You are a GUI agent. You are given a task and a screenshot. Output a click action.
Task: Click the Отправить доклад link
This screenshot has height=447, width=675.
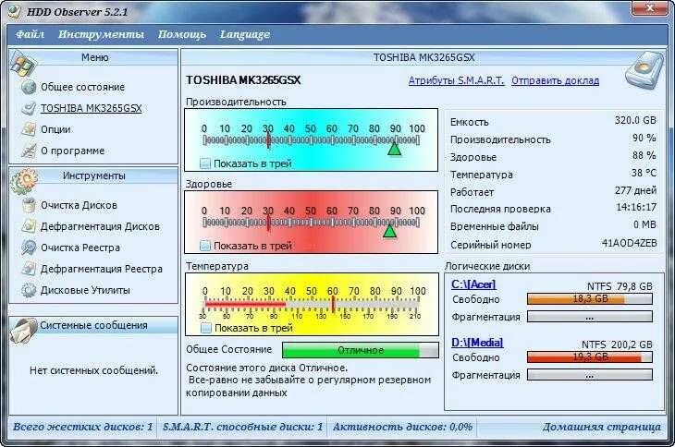coord(556,80)
